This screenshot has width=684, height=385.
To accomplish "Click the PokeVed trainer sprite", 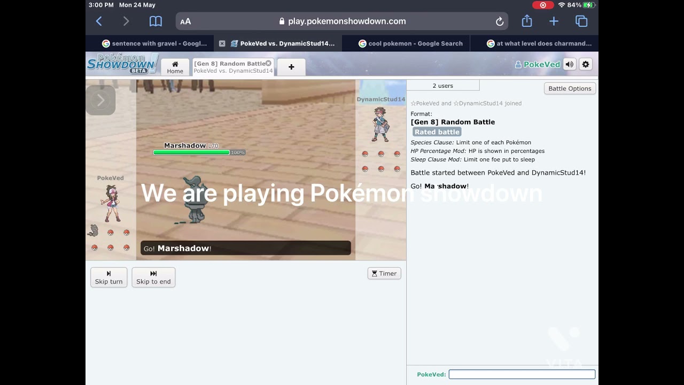I will tap(112, 204).
